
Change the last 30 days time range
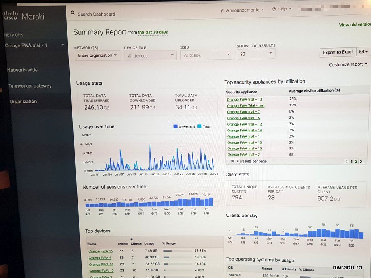153,32
